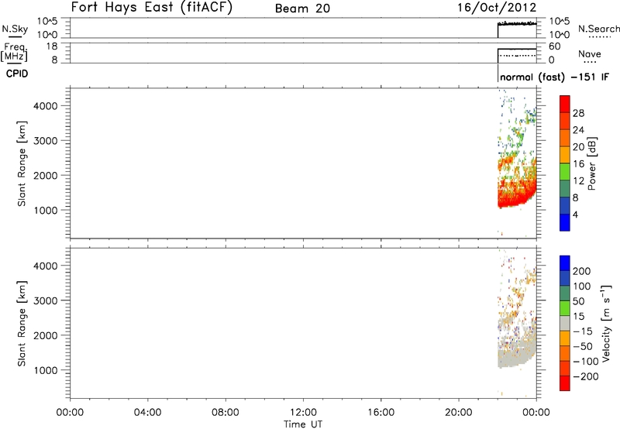Screen dimensions: 620x429
Task: Click the 'Fort Hays East (fitACF)' title
Action: pos(151,7)
